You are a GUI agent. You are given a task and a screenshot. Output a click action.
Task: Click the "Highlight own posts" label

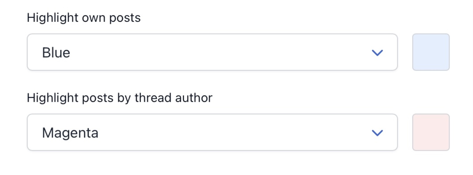pyautogui.click(x=84, y=18)
